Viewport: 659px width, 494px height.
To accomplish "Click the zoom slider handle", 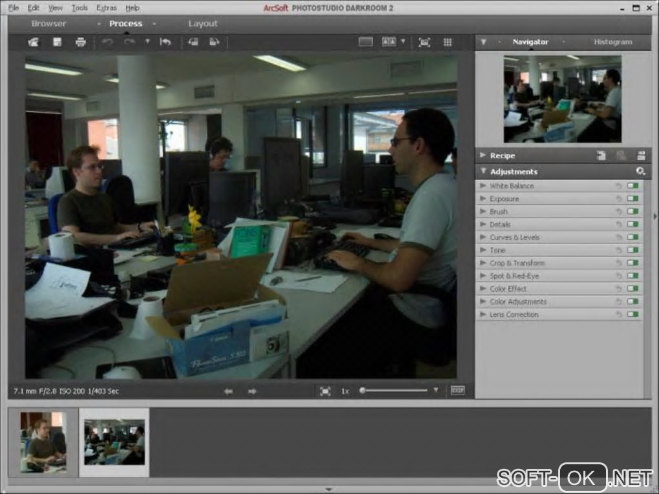I will coord(362,391).
